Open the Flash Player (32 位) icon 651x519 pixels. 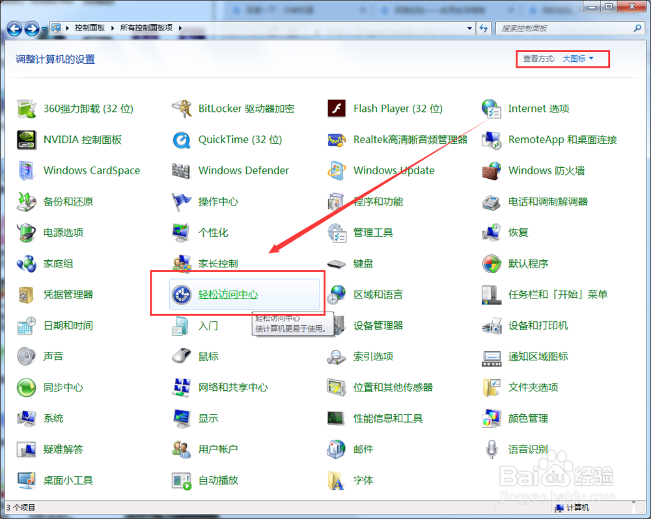(337, 109)
